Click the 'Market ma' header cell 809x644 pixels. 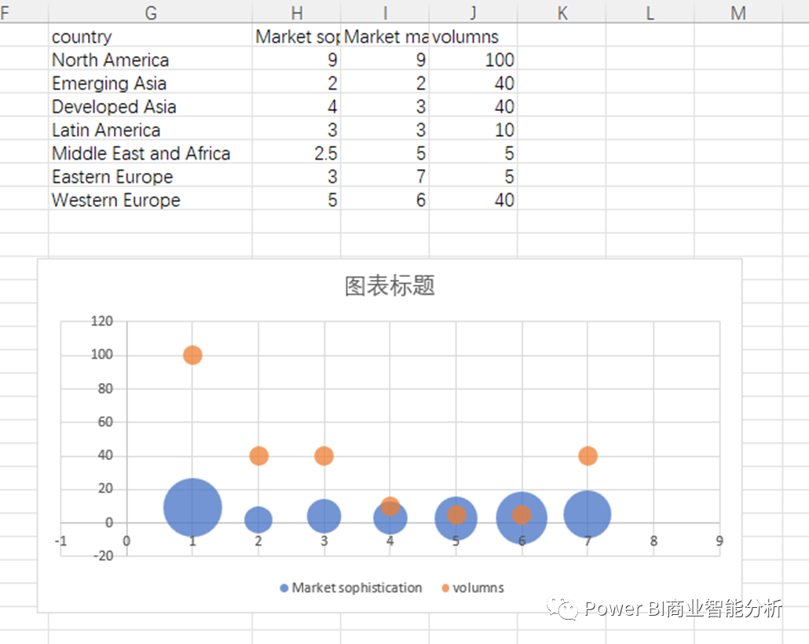tap(385, 36)
